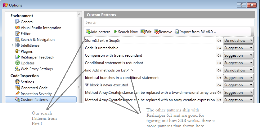The height and width of the screenshot is (130, 260).
Task: Click the Generated Code icon
Action: tap(17, 88)
